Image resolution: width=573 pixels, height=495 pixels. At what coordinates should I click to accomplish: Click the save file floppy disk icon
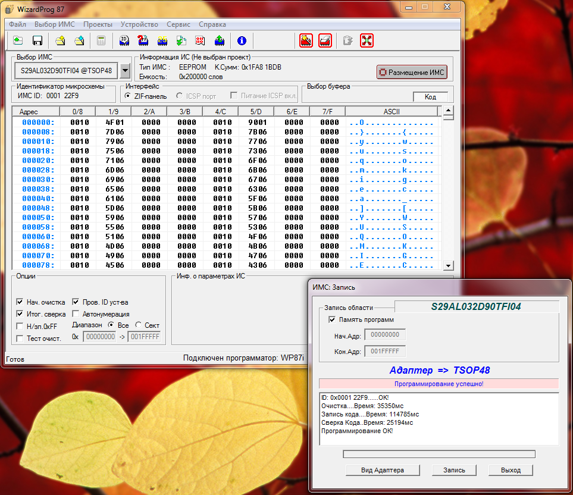(37, 40)
